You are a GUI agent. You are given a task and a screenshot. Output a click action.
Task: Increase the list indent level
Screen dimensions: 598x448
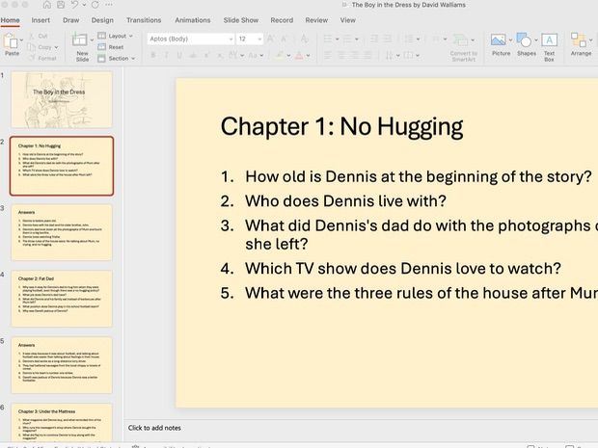(x=387, y=39)
